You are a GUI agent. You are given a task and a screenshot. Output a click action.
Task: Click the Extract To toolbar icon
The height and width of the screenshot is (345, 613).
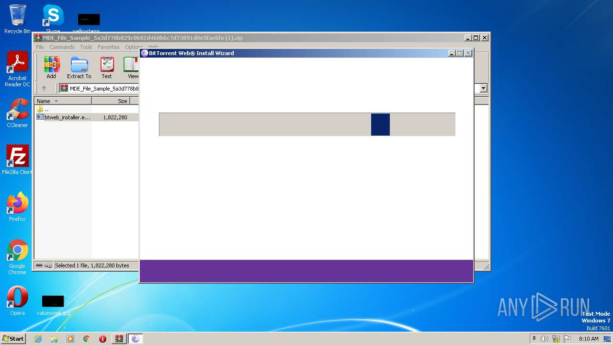click(x=79, y=68)
